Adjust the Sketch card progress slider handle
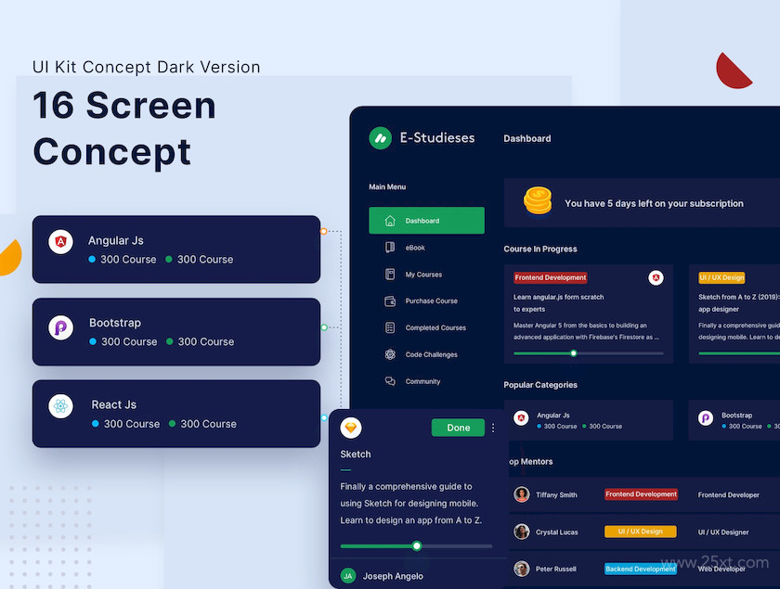 pos(417,545)
